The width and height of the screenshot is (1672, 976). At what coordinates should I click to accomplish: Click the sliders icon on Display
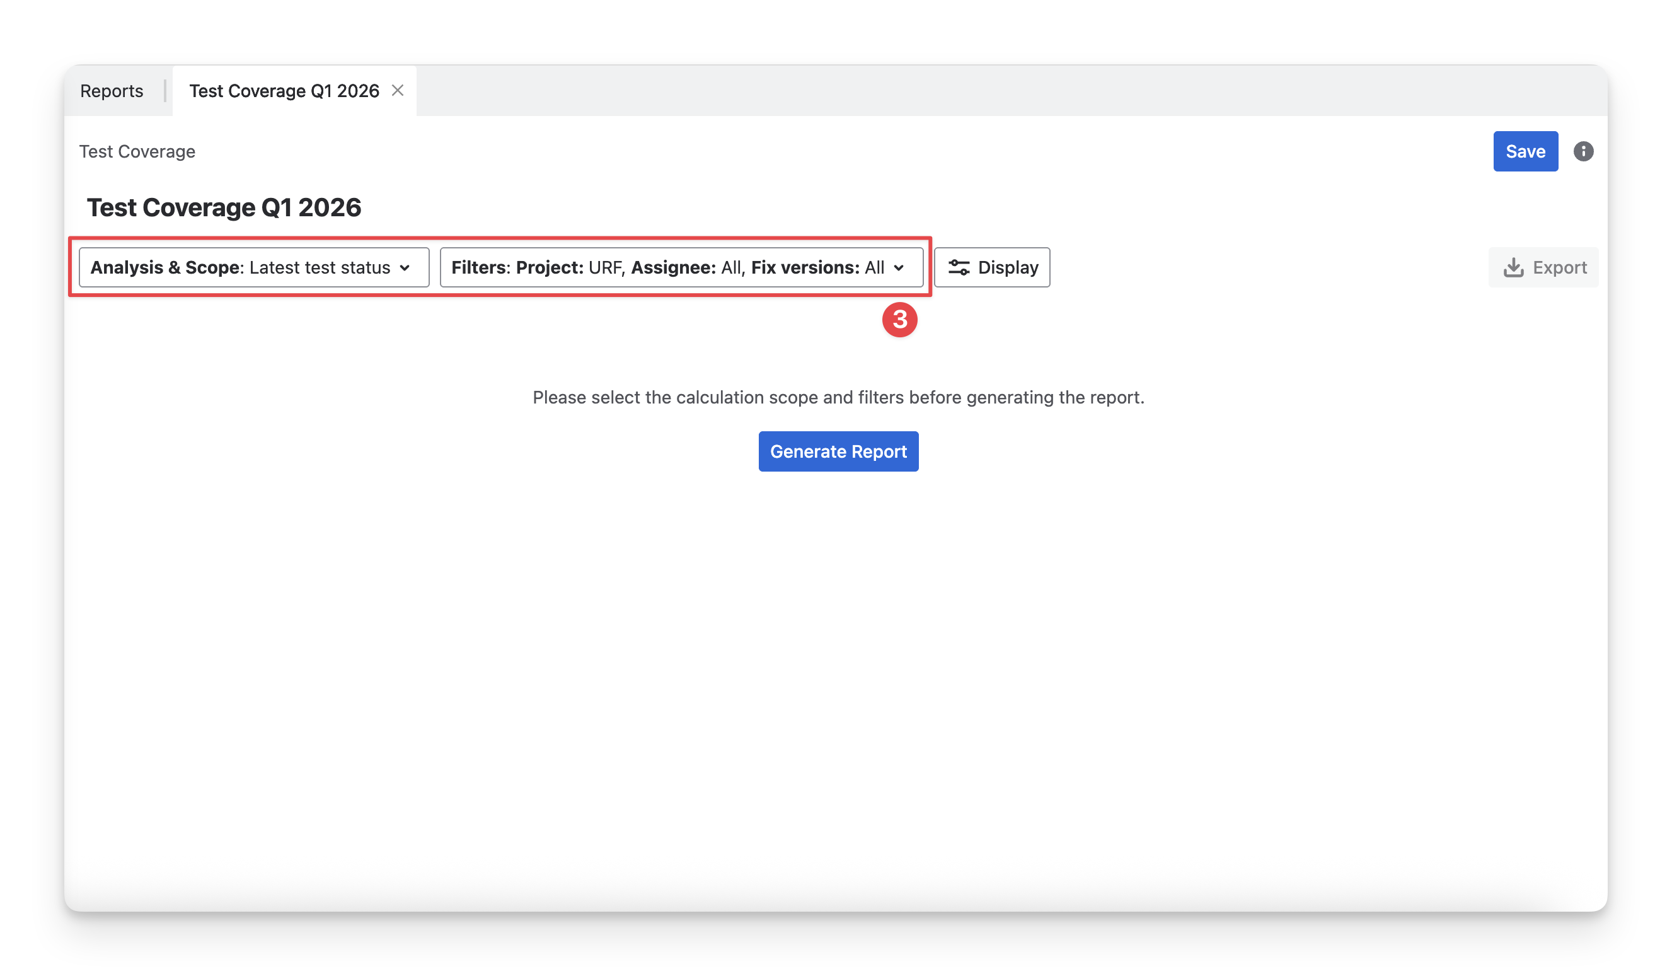(x=959, y=267)
